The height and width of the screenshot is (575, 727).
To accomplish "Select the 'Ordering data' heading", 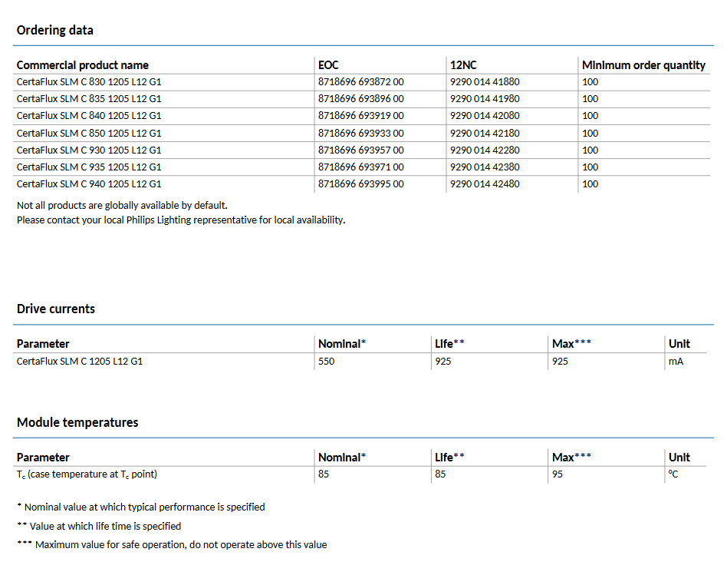I will (x=54, y=30).
